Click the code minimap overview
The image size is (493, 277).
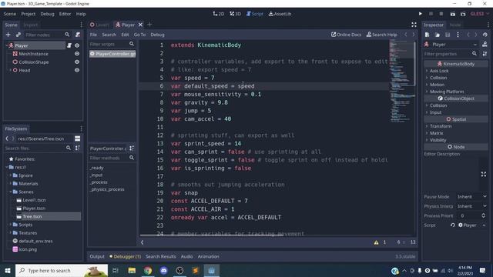(402, 82)
